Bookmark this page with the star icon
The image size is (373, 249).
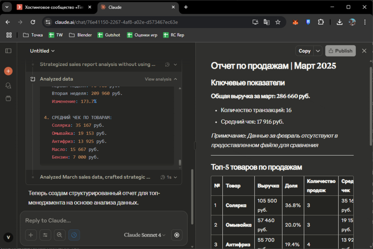(278, 22)
